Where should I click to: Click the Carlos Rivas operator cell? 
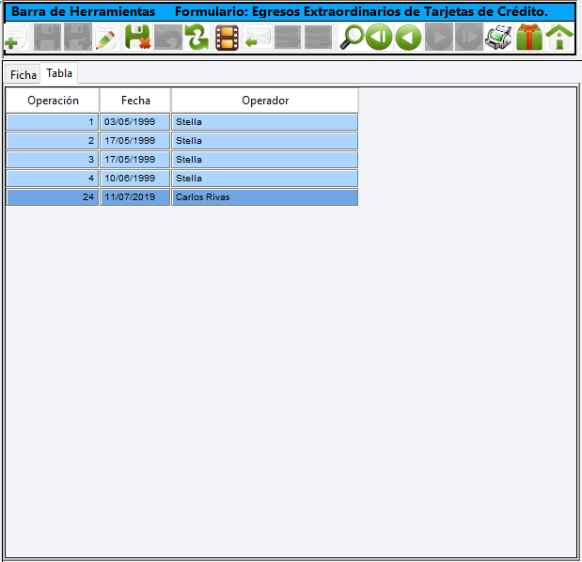[264, 197]
